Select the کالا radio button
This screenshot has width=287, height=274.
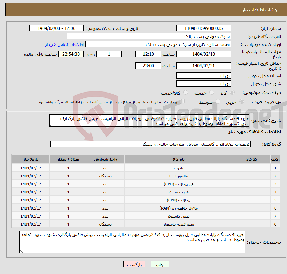point(232,93)
